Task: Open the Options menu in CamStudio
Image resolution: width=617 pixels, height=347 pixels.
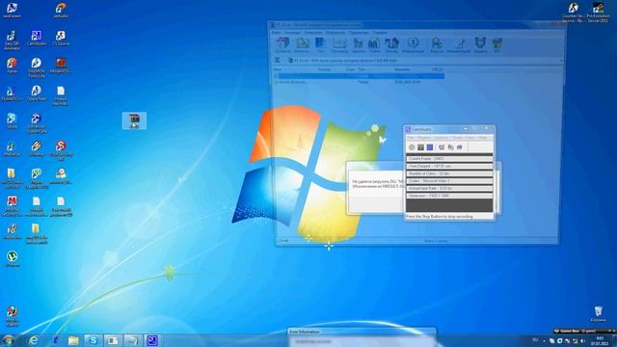Action: [442, 138]
